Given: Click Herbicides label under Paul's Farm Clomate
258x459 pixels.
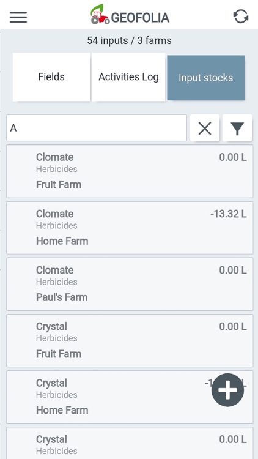Looking at the screenshot, I should click(57, 282).
